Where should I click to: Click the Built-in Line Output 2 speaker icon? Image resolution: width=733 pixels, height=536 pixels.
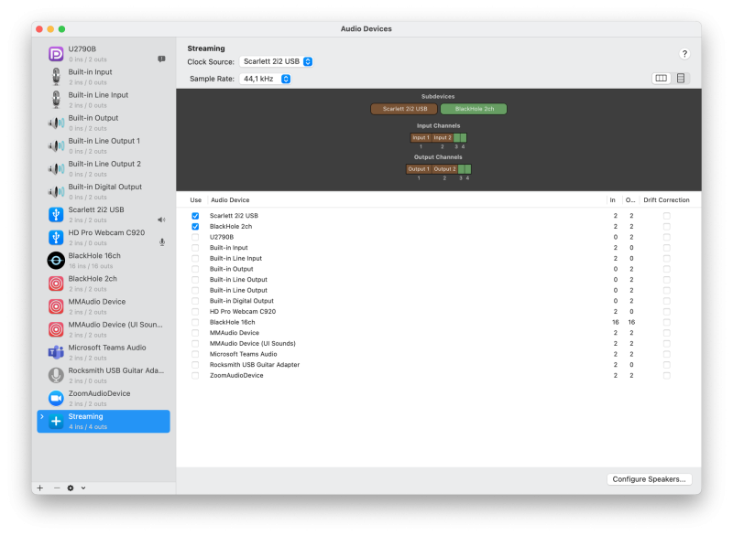pyautogui.click(x=56, y=168)
